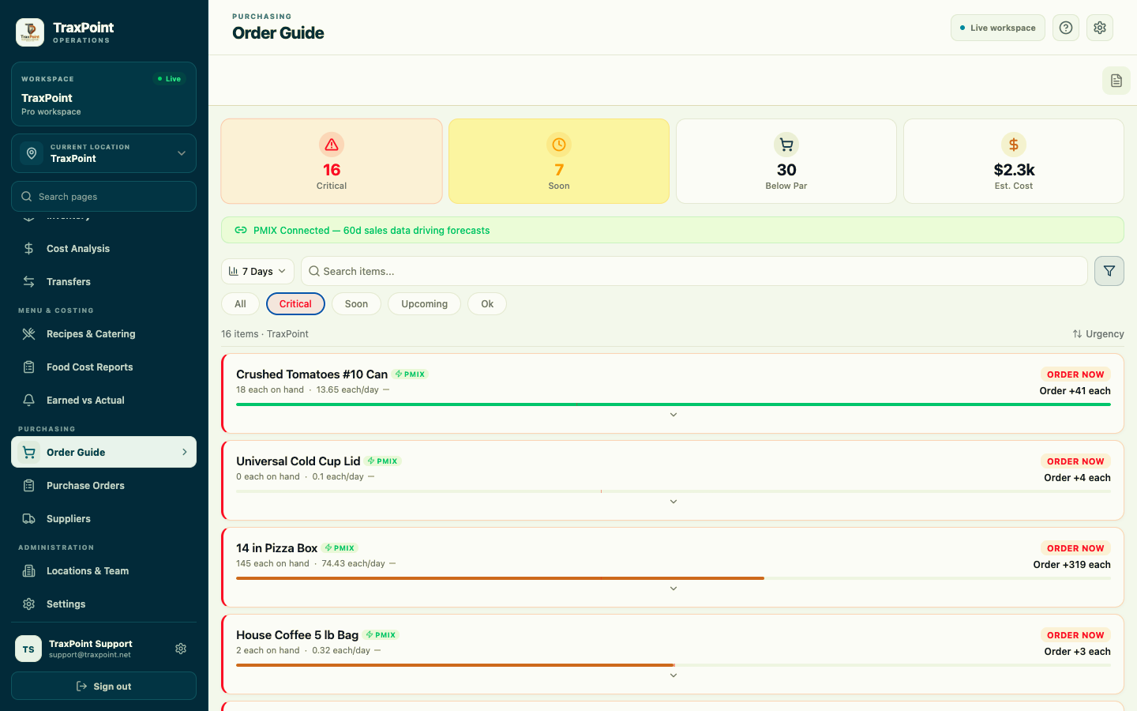Screen dimensions: 1137x711
Task: Click the Soon clock icon
Action: [559, 145]
